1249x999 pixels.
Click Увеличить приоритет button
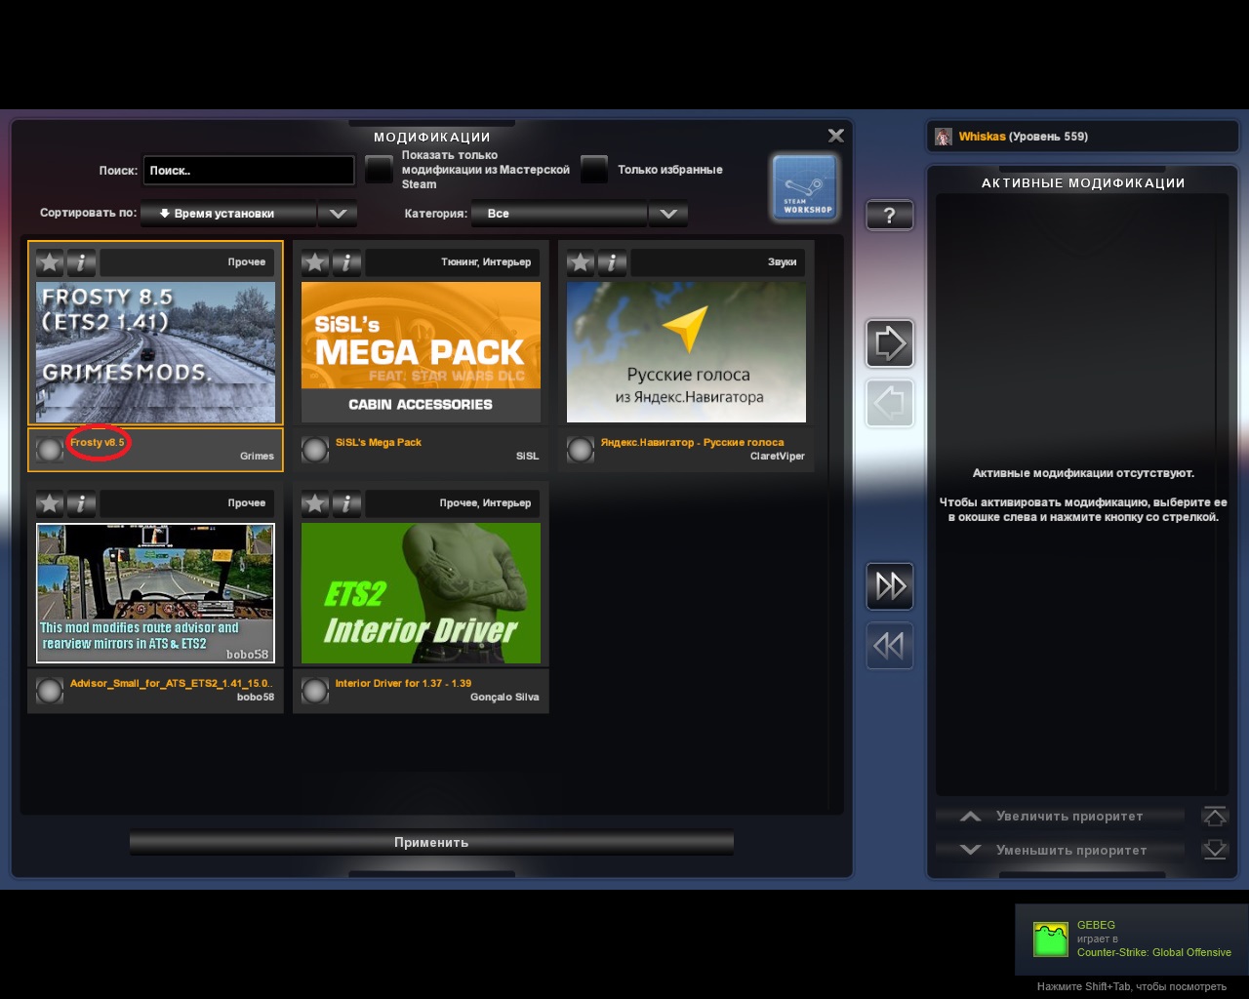[x=1060, y=816]
